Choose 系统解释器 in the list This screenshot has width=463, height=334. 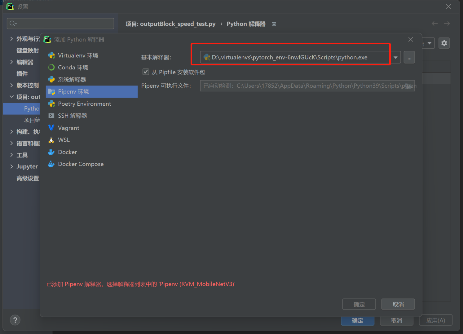(x=92, y=80)
